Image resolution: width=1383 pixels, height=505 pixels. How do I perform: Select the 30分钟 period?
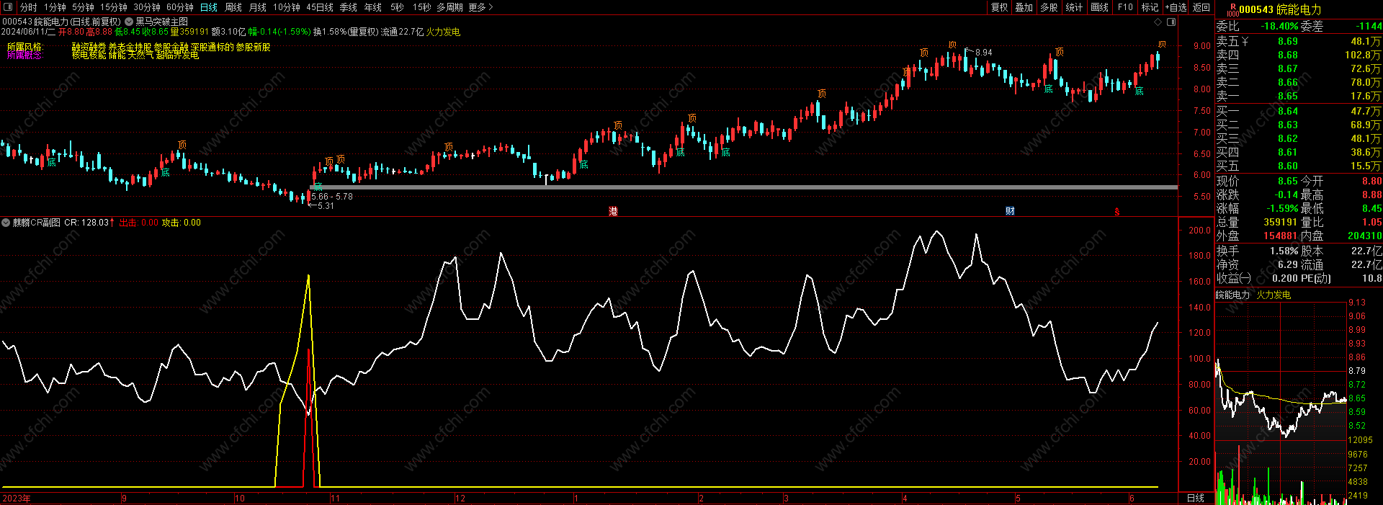[147, 7]
